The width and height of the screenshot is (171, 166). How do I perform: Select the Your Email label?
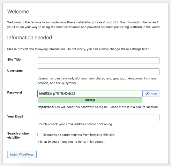(15, 116)
